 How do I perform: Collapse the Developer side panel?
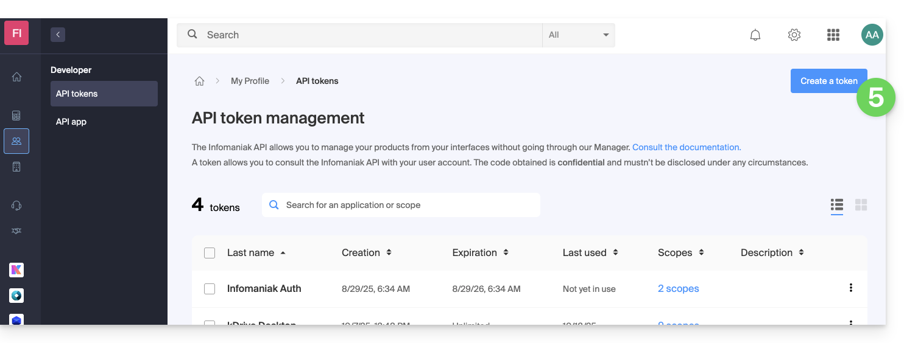tap(58, 35)
